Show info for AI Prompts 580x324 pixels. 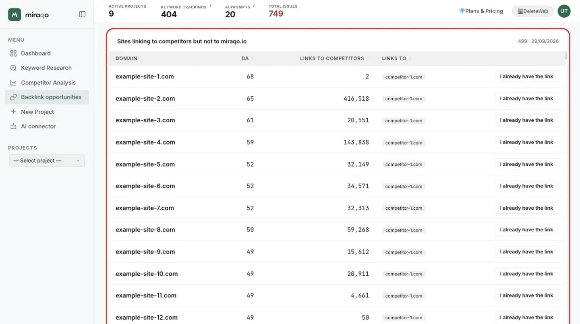(254, 6)
